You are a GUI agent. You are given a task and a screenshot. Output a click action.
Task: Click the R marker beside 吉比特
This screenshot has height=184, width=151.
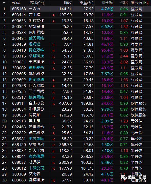point(54,15)
